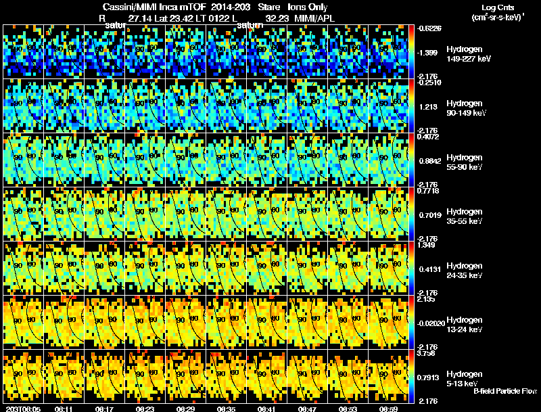The width and height of the screenshot is (541, 412).
Task: Click the color bar beside Hydrogen 13-24 keV
Action: [411, 323]
